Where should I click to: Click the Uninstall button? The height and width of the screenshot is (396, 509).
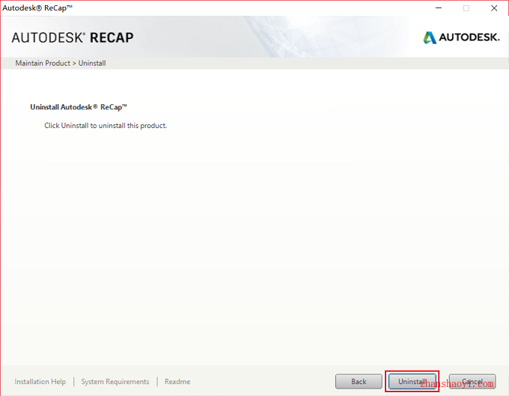412,381
